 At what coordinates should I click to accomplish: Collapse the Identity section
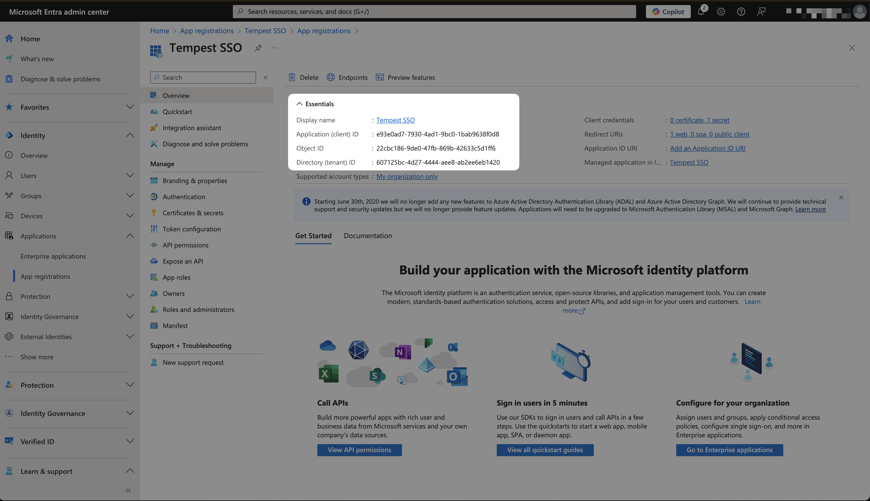click(130, 135)
